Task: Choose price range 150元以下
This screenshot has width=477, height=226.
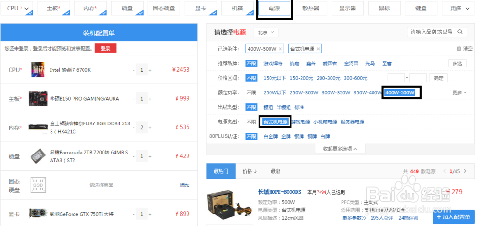Action: (275, 78)
